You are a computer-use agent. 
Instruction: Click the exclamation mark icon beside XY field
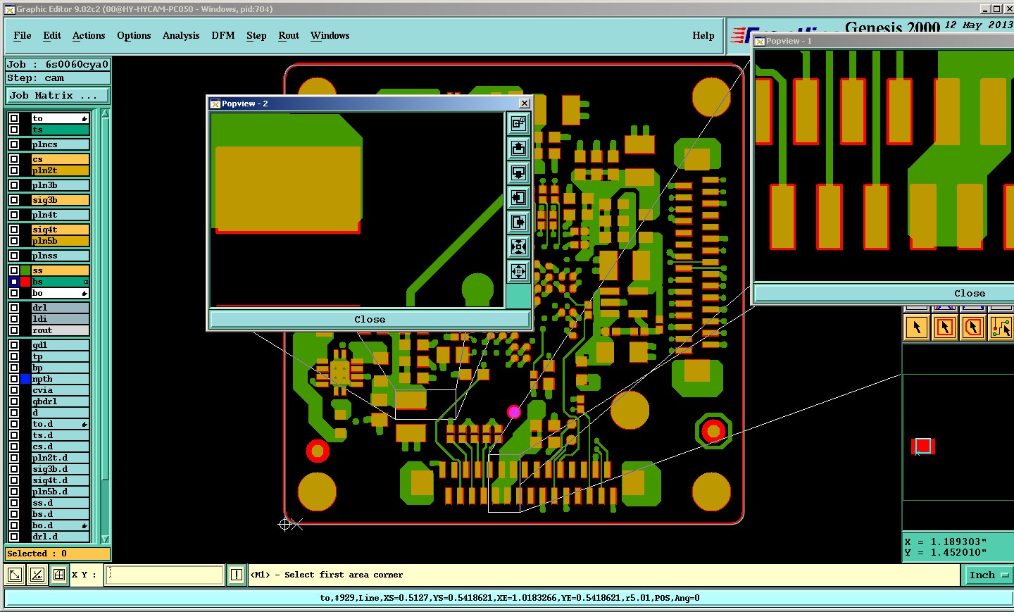(236, 575)
